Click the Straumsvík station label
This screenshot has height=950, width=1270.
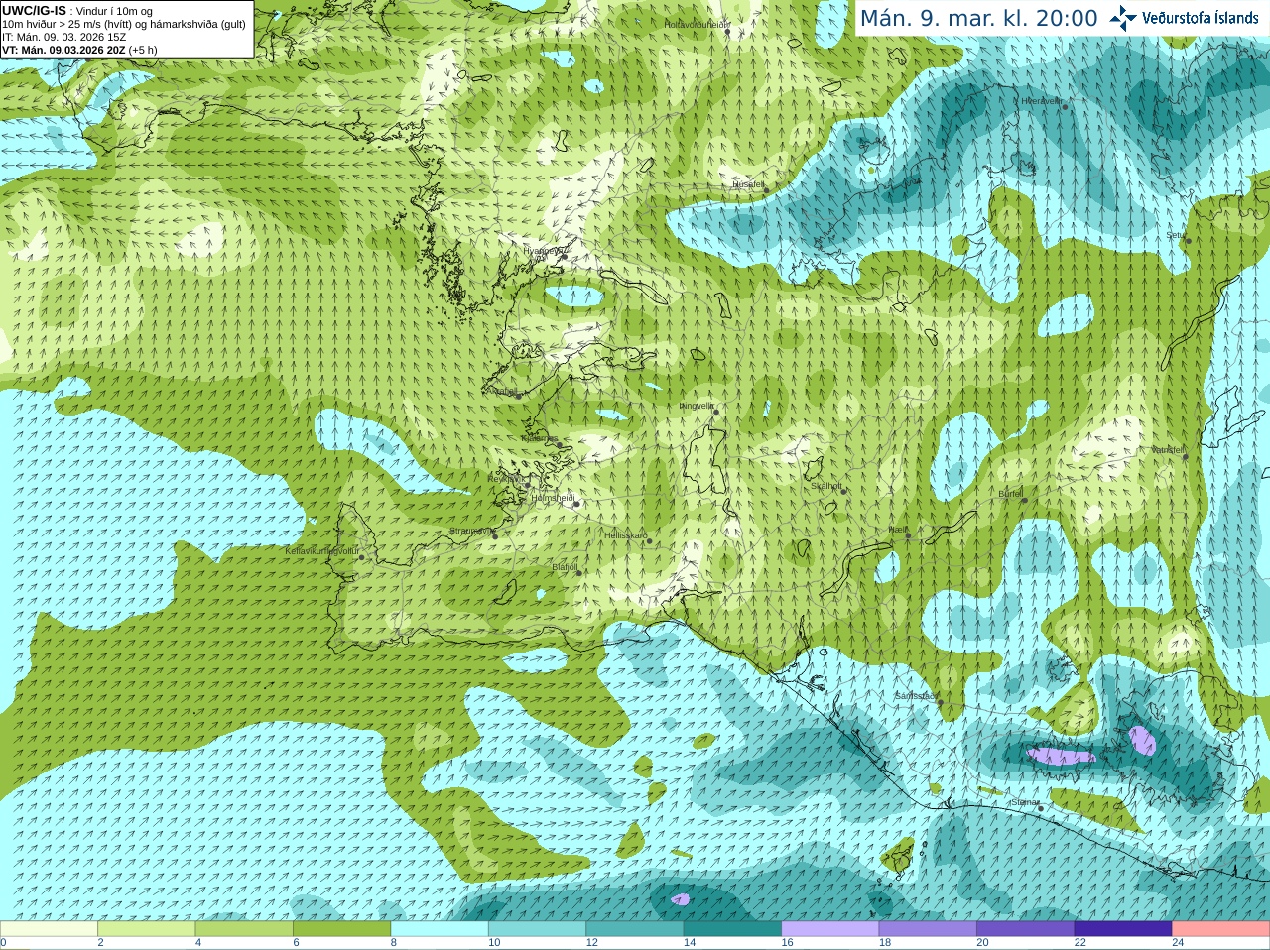471,531
